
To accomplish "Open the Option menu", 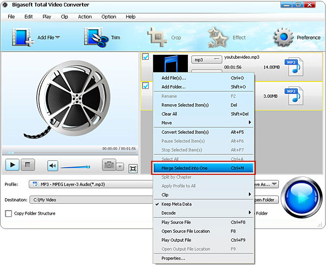I will 109,17.
